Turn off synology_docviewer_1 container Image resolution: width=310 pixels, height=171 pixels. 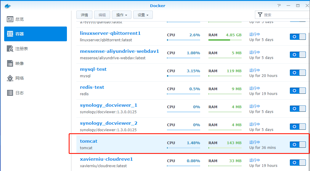[x=298, y=108]
